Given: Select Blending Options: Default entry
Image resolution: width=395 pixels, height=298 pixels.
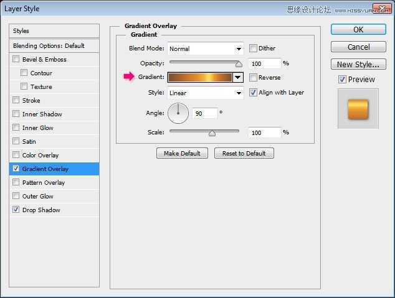Looking at the screenshot, I should [54, 46].
